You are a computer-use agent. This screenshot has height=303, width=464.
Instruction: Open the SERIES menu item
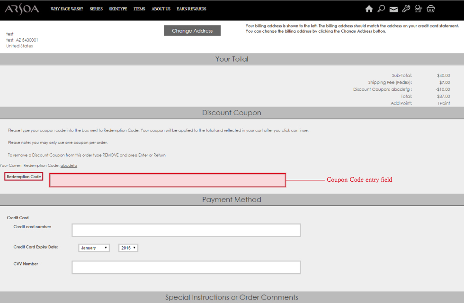(96, 9)
